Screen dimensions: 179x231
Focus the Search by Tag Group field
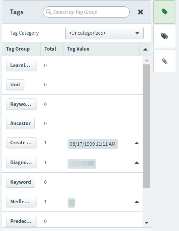pos(86,12)
